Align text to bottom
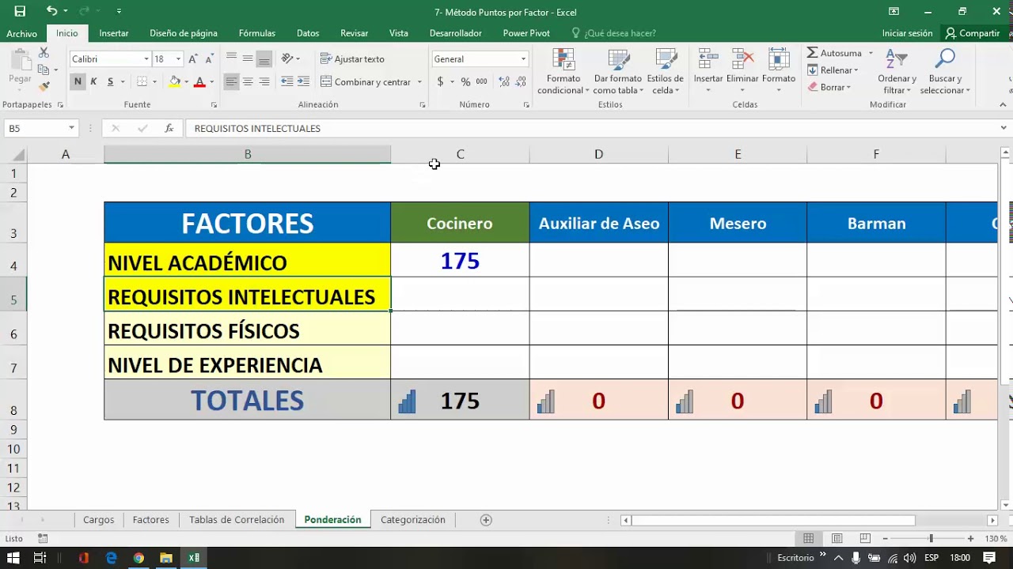 pos(264,58)
